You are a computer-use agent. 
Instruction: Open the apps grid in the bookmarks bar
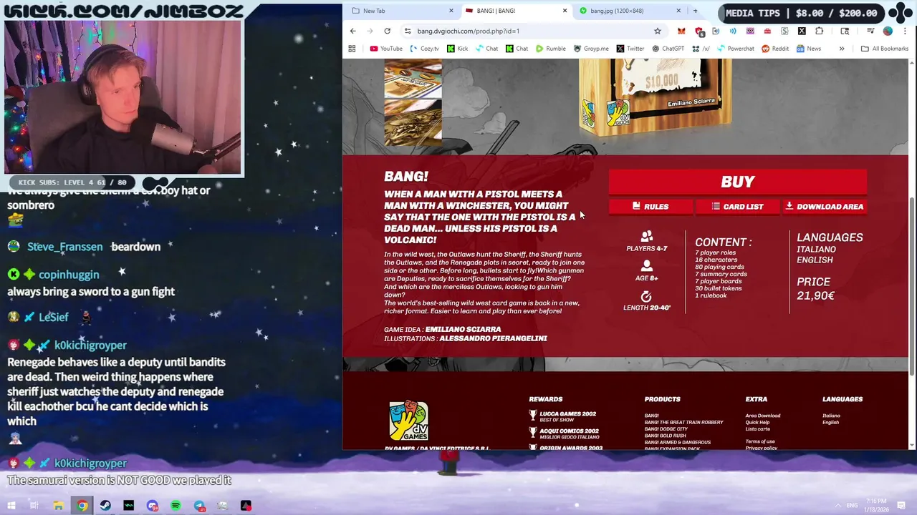(x=352, y=49)
